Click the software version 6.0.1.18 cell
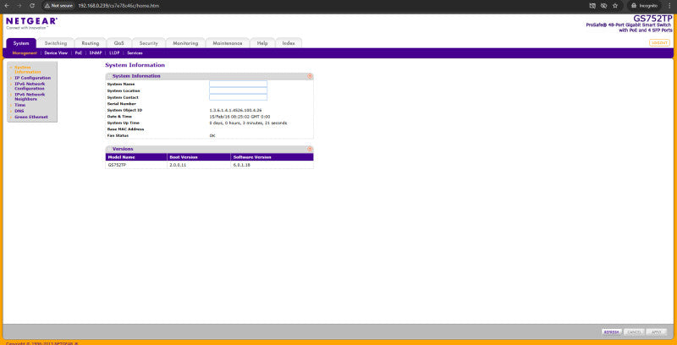 point(272,165)
